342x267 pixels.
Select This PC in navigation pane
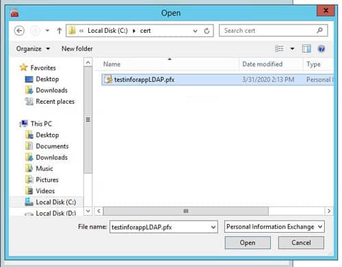(x=41, y=124)
